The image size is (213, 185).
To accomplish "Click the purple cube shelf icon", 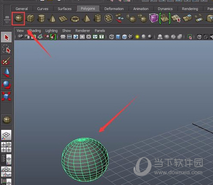I will (154, 18).
